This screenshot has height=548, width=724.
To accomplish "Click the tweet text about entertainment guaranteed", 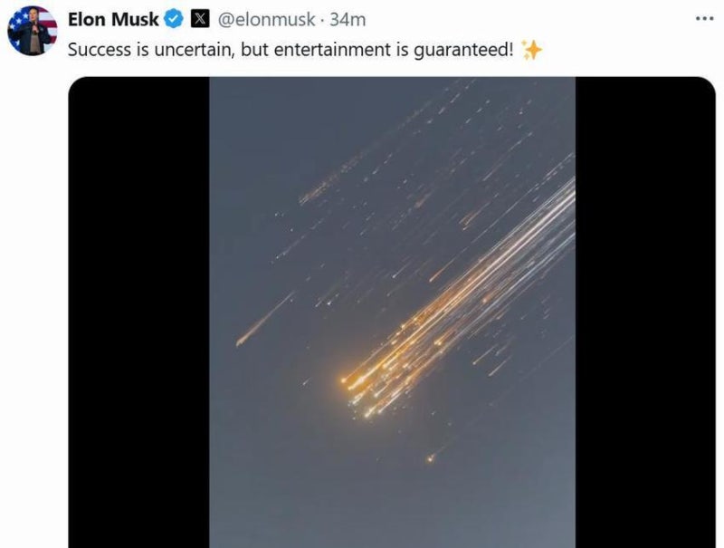I will click(x=291, y=50).
